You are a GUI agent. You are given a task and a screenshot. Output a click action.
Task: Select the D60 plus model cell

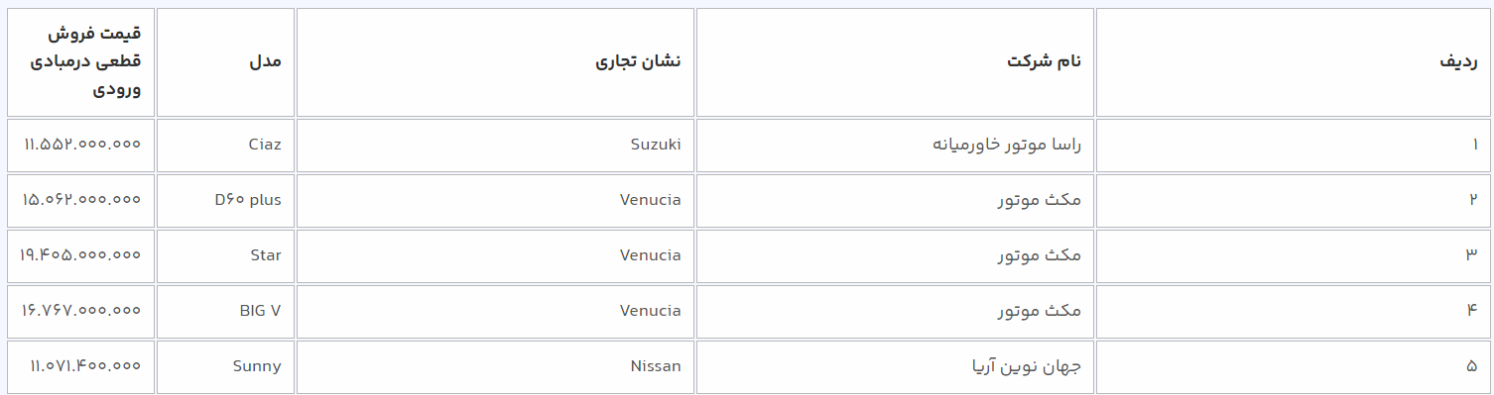[x=225, y=200]
